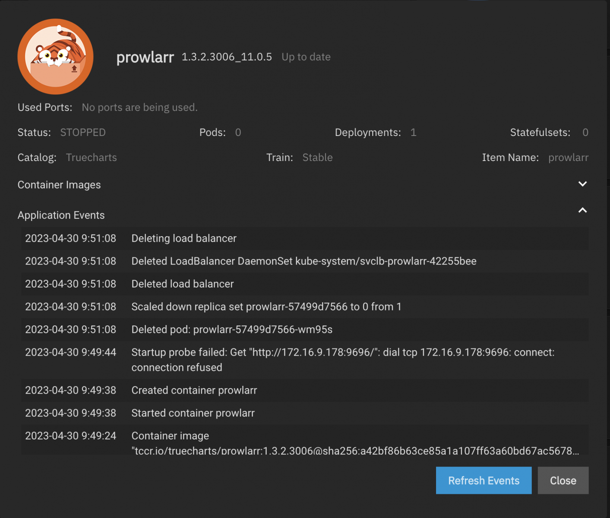The width and height of the screenshot is (610, 518).
Task: Click the Item Name label
Action: tap(510, 157)
